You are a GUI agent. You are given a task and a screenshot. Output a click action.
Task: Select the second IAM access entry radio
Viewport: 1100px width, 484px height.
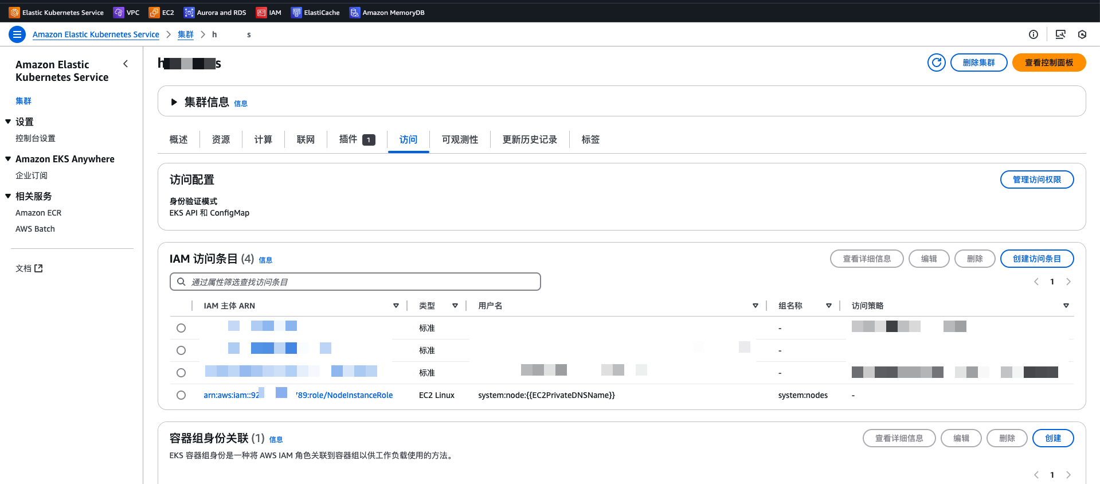[181, 350]
